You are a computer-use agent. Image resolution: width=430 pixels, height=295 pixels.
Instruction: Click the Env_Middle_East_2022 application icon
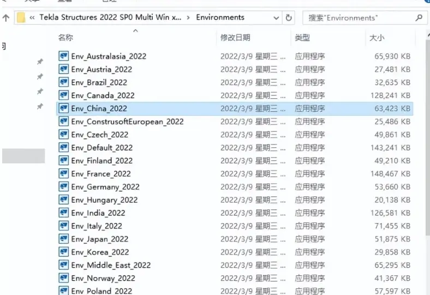click(x=64, y=265)
